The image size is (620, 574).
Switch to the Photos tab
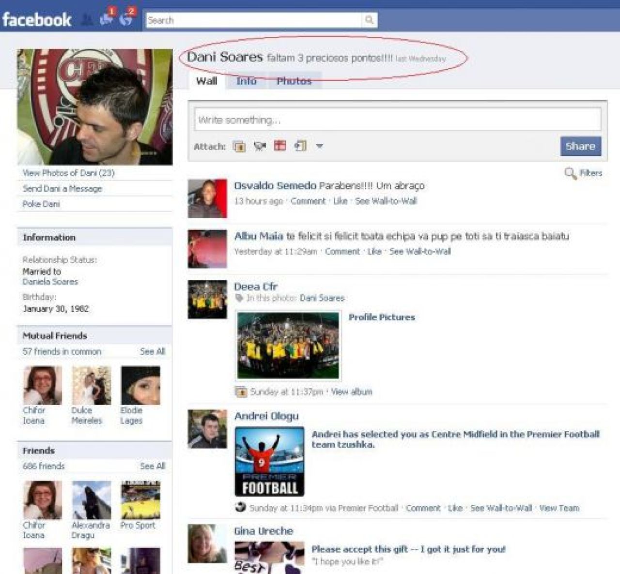[294, 81]
